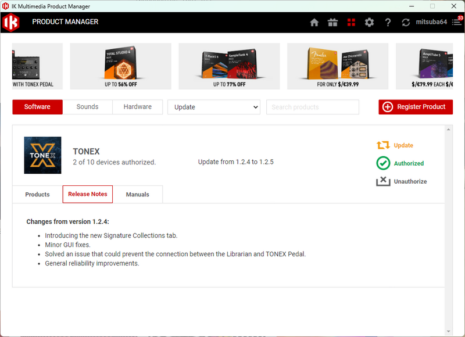Click the Librarian and TONEX Pedal note
465x337 pixels.
point(176,254)
